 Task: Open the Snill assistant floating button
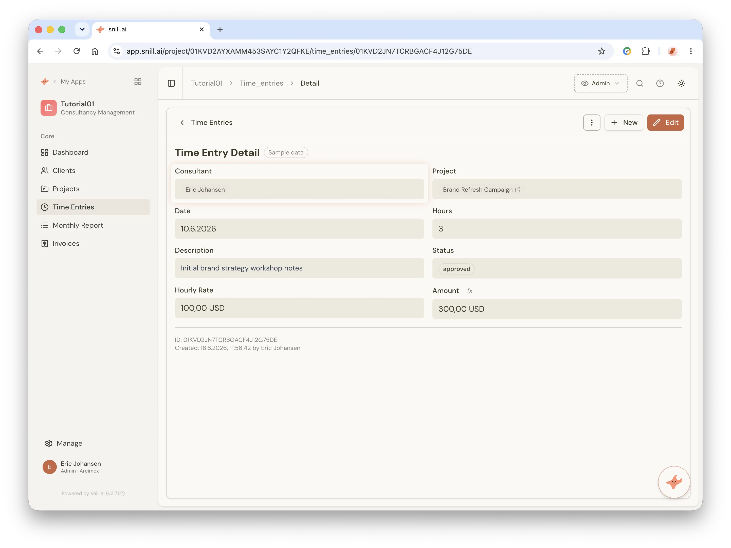coord(674,482)
